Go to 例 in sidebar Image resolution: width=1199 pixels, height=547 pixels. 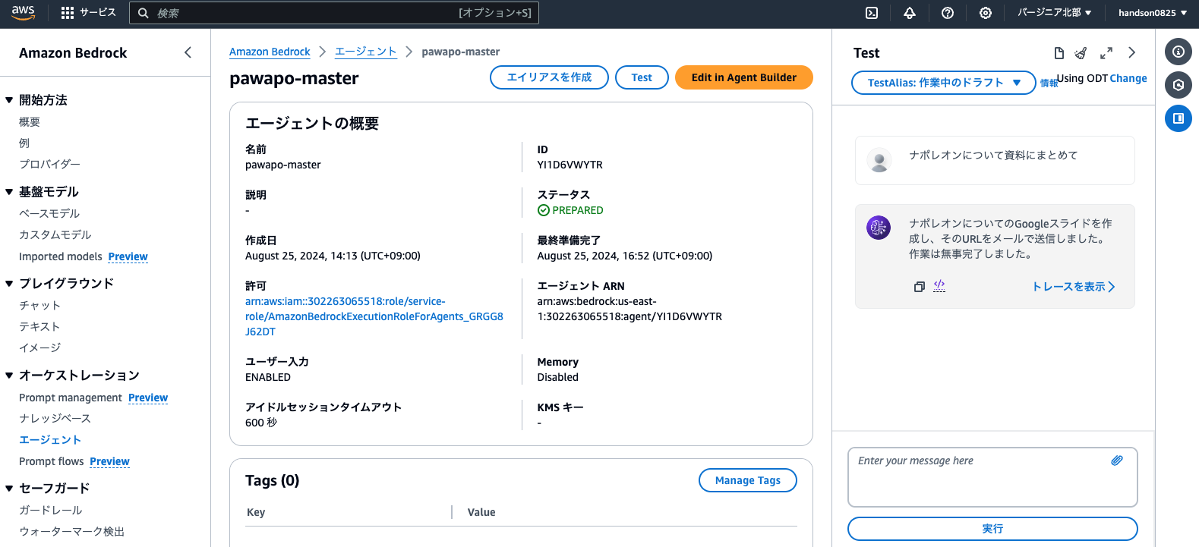[24, 143]
